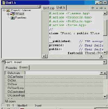Open the back navigation history dropdown arrow

coord(97,8)
